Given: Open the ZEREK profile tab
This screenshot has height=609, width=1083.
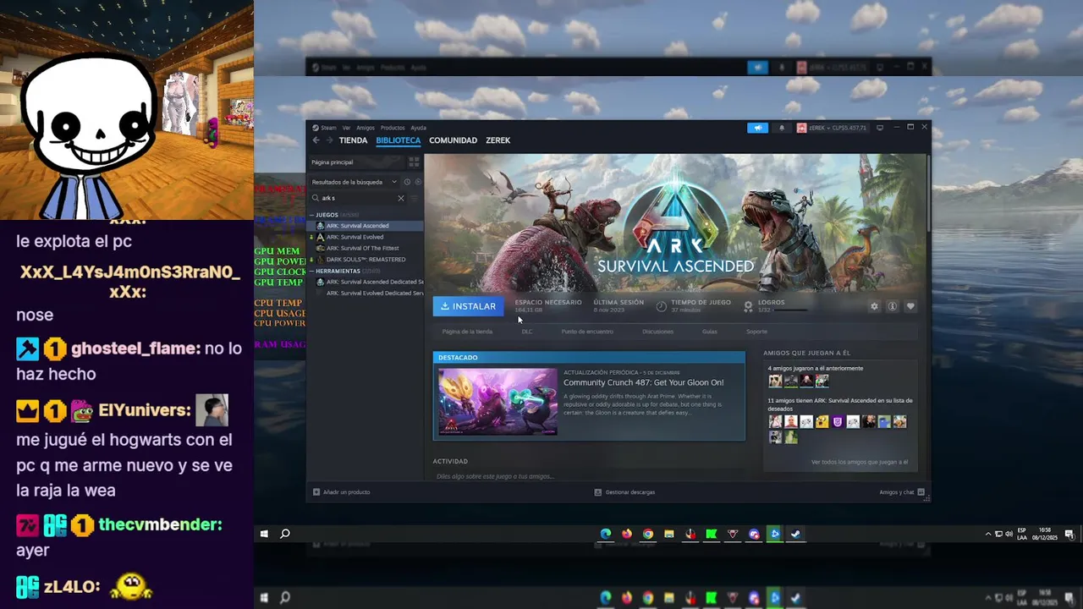Looking at the screenshot, I should click(498, 140).
